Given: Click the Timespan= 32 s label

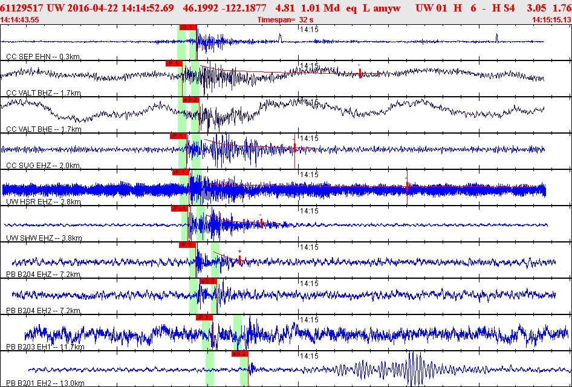Looking at the screenshot, I should coord(285,20).
